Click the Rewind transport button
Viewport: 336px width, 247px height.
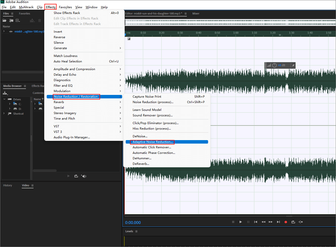point(264,222)
